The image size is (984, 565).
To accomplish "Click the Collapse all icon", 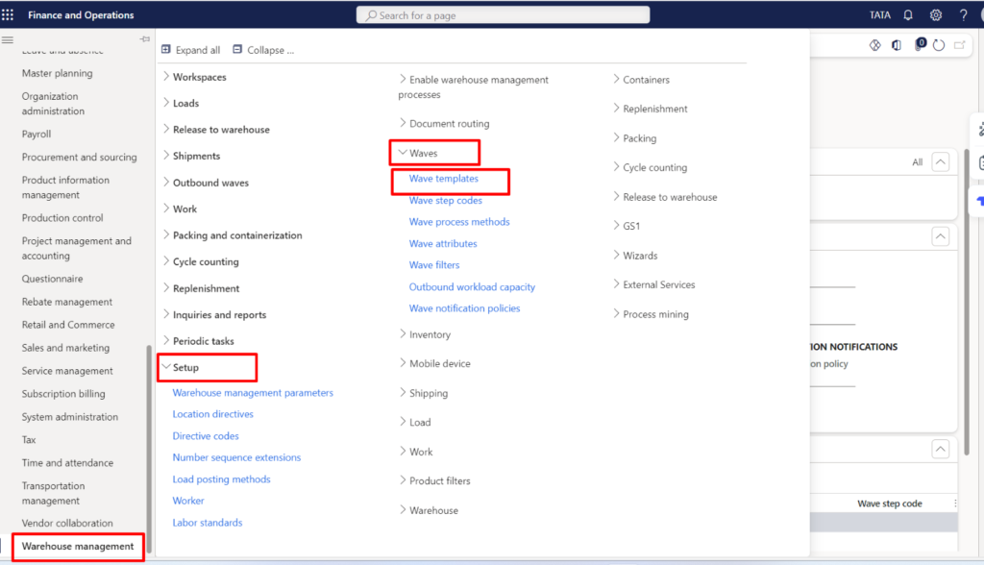I will (237, 49).
